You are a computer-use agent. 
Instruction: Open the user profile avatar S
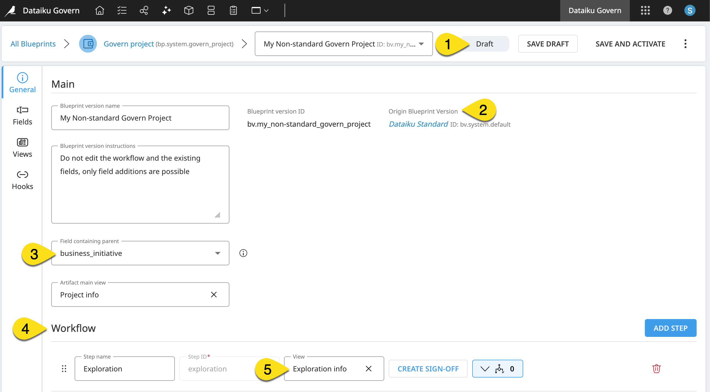tap(690, 11)
